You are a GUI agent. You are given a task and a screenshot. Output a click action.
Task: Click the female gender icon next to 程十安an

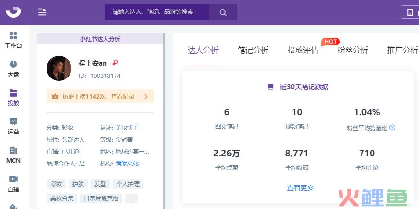[115, 63]
